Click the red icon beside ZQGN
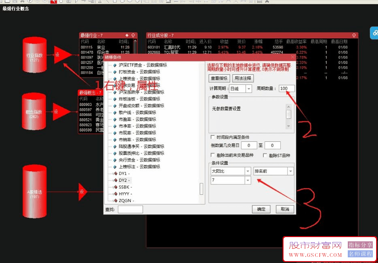 [x=115, y=200]
